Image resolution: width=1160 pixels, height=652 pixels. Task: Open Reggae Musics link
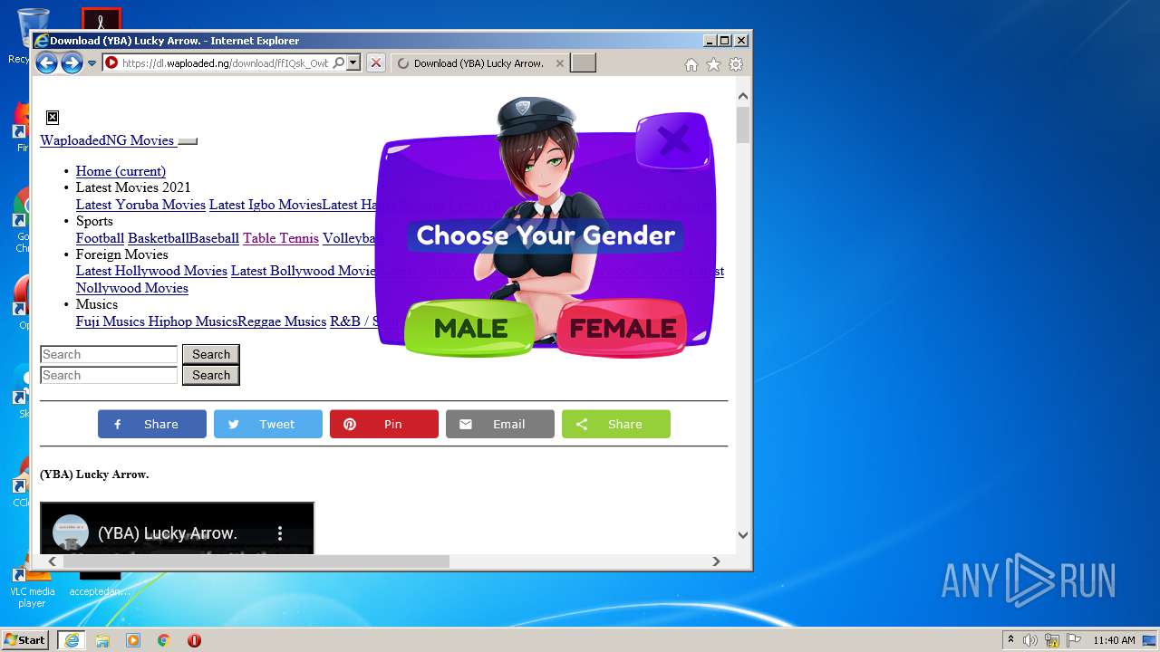(x=282, y=321)
